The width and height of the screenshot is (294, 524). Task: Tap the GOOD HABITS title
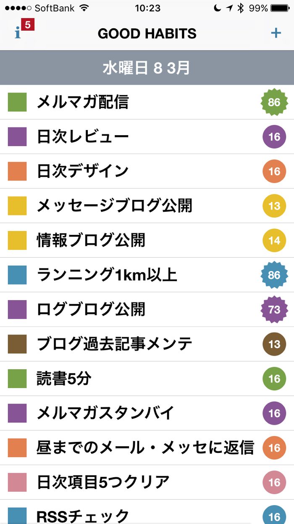147,33
